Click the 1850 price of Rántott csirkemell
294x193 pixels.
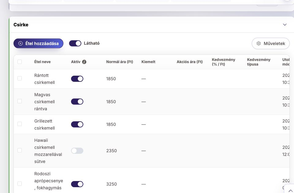coord(111,79)
